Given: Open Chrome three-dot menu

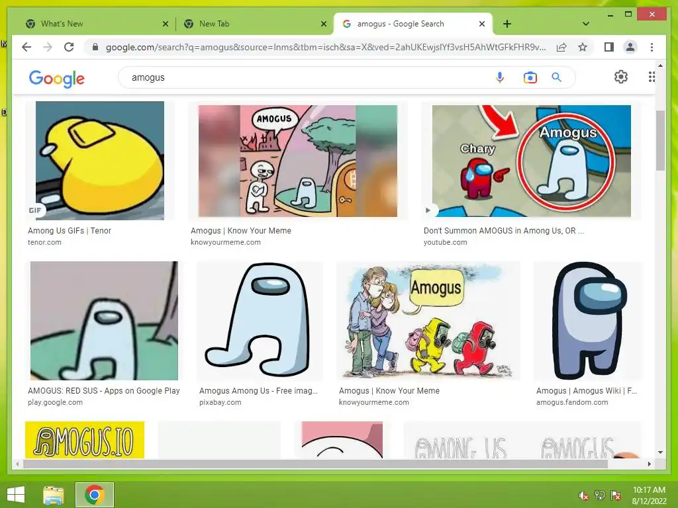Looking at the screenshot, I should [652, 47].
